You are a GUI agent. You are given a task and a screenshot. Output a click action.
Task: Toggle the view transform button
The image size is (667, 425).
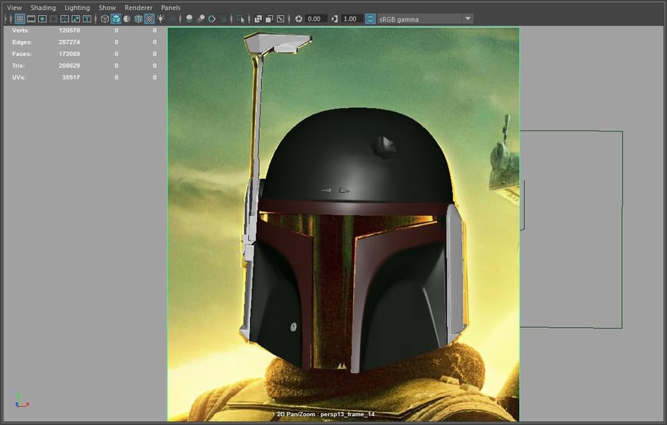pyautogui.click(x=370, y=19)
